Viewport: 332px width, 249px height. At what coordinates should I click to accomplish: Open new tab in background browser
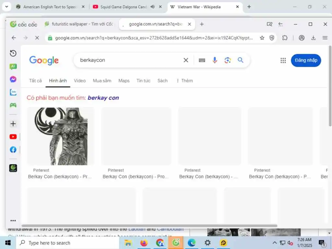coord(249,7)
